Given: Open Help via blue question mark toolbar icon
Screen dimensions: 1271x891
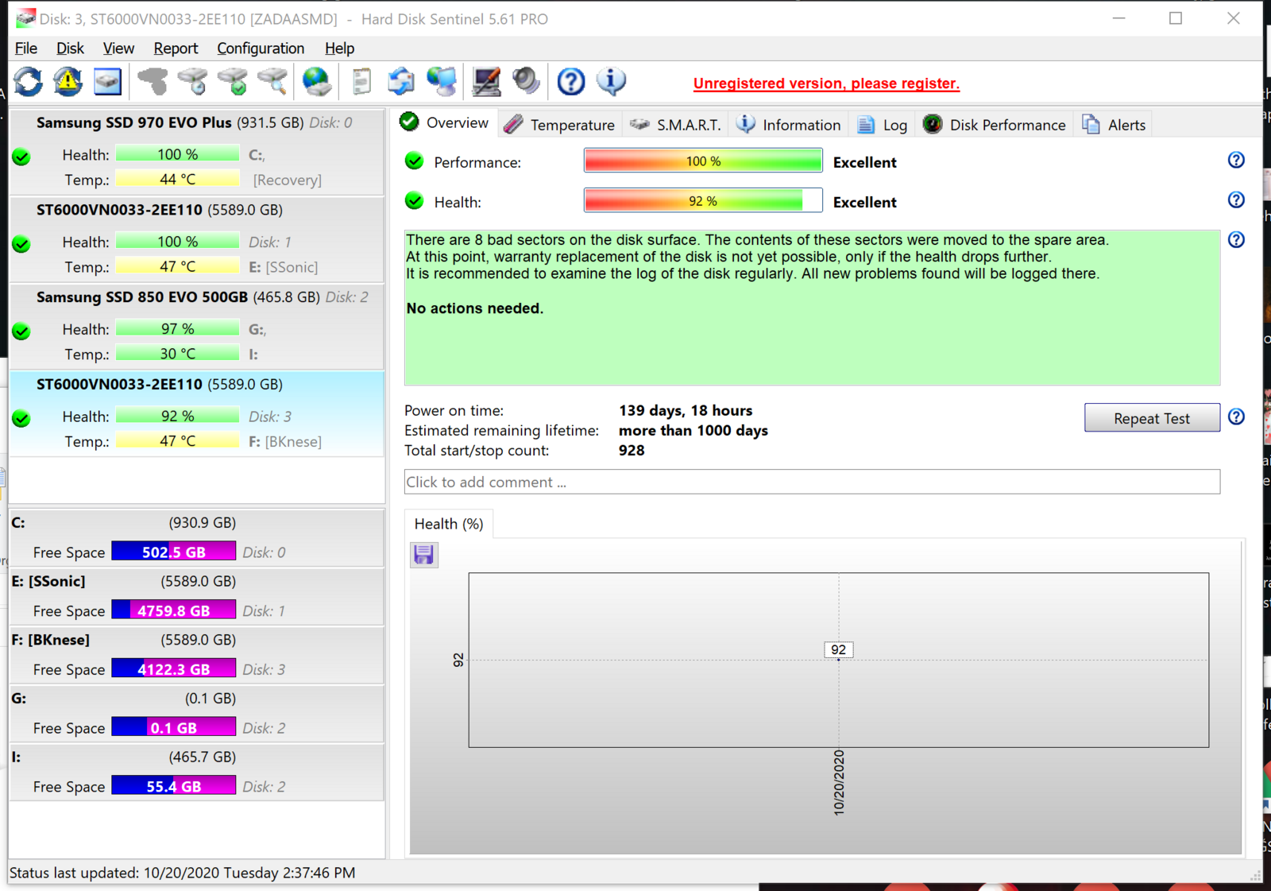Looking at the screenshot, I should coord(570,82).
